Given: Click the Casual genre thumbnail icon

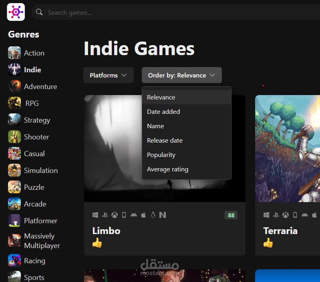Looking at the screenshot, I should (x=14, y=154).
